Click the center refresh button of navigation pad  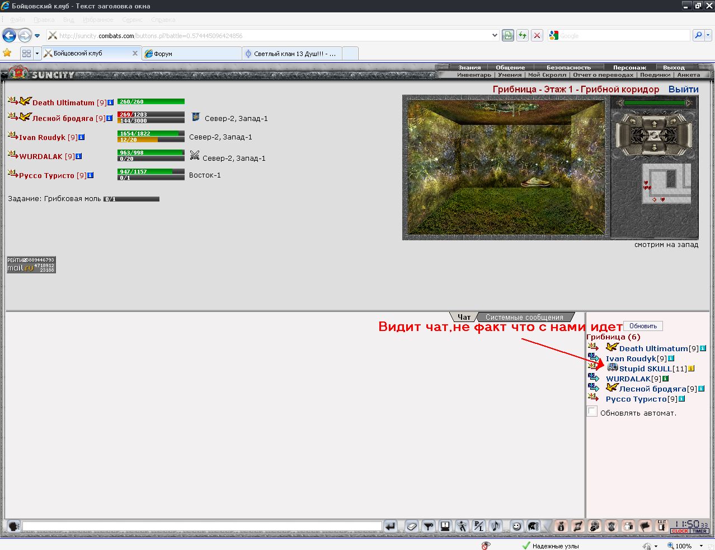click(x=654, y=135)
